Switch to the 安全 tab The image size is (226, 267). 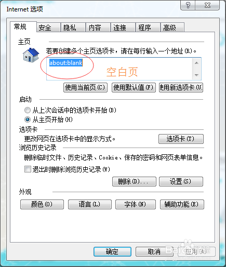[x=49, y=28]
